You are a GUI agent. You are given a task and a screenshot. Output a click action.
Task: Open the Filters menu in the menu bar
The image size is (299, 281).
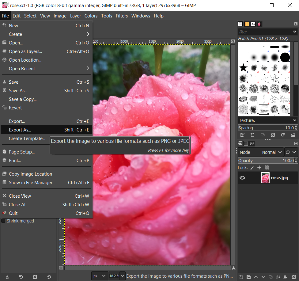[x=122, y=16]
